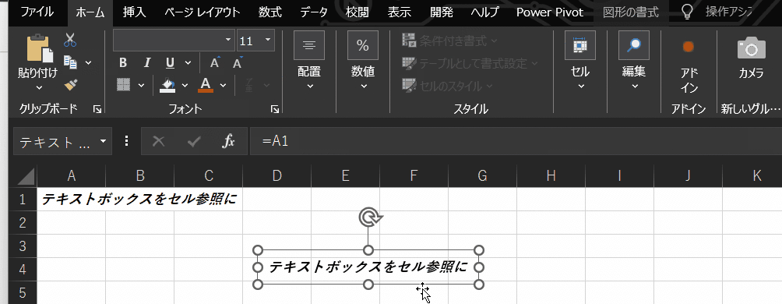The image size is (782, 304).
Task: Open the font name dropdown
Action: coord(228,40)
